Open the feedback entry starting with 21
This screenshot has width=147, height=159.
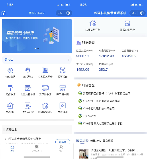click(x=23, y=139)
